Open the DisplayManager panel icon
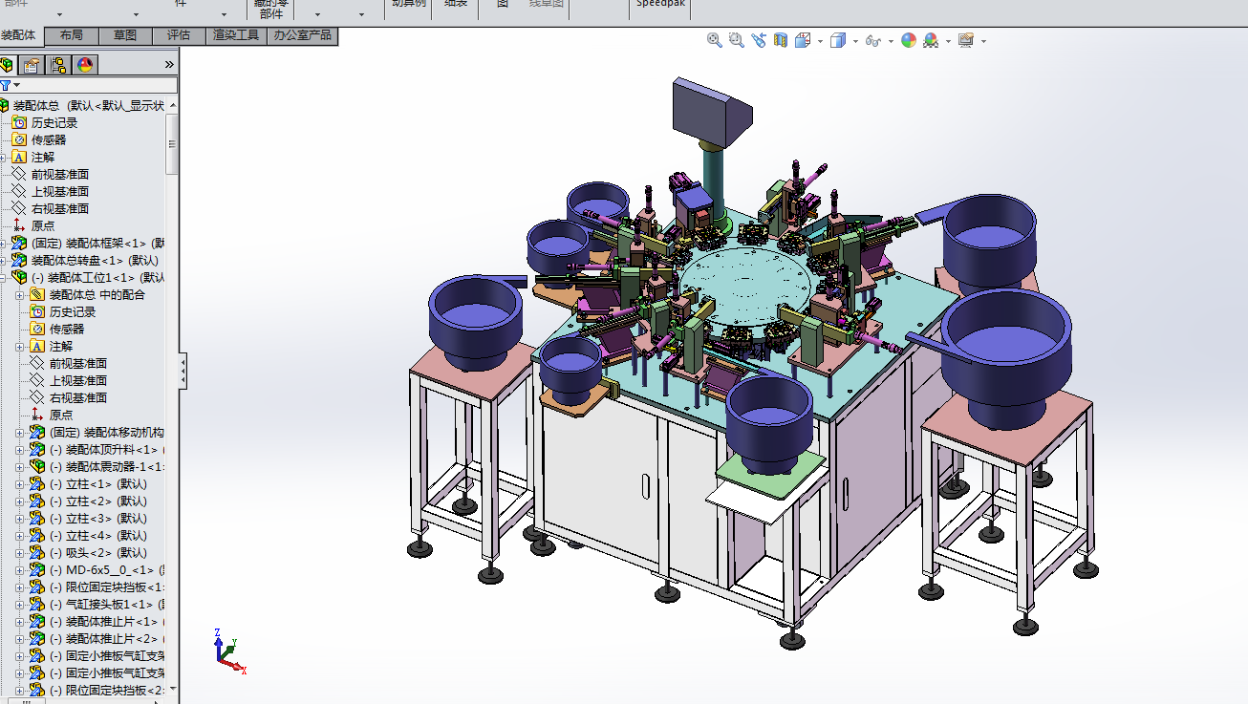This screenshot has width=1248, height=704. (x=84, y=65)
